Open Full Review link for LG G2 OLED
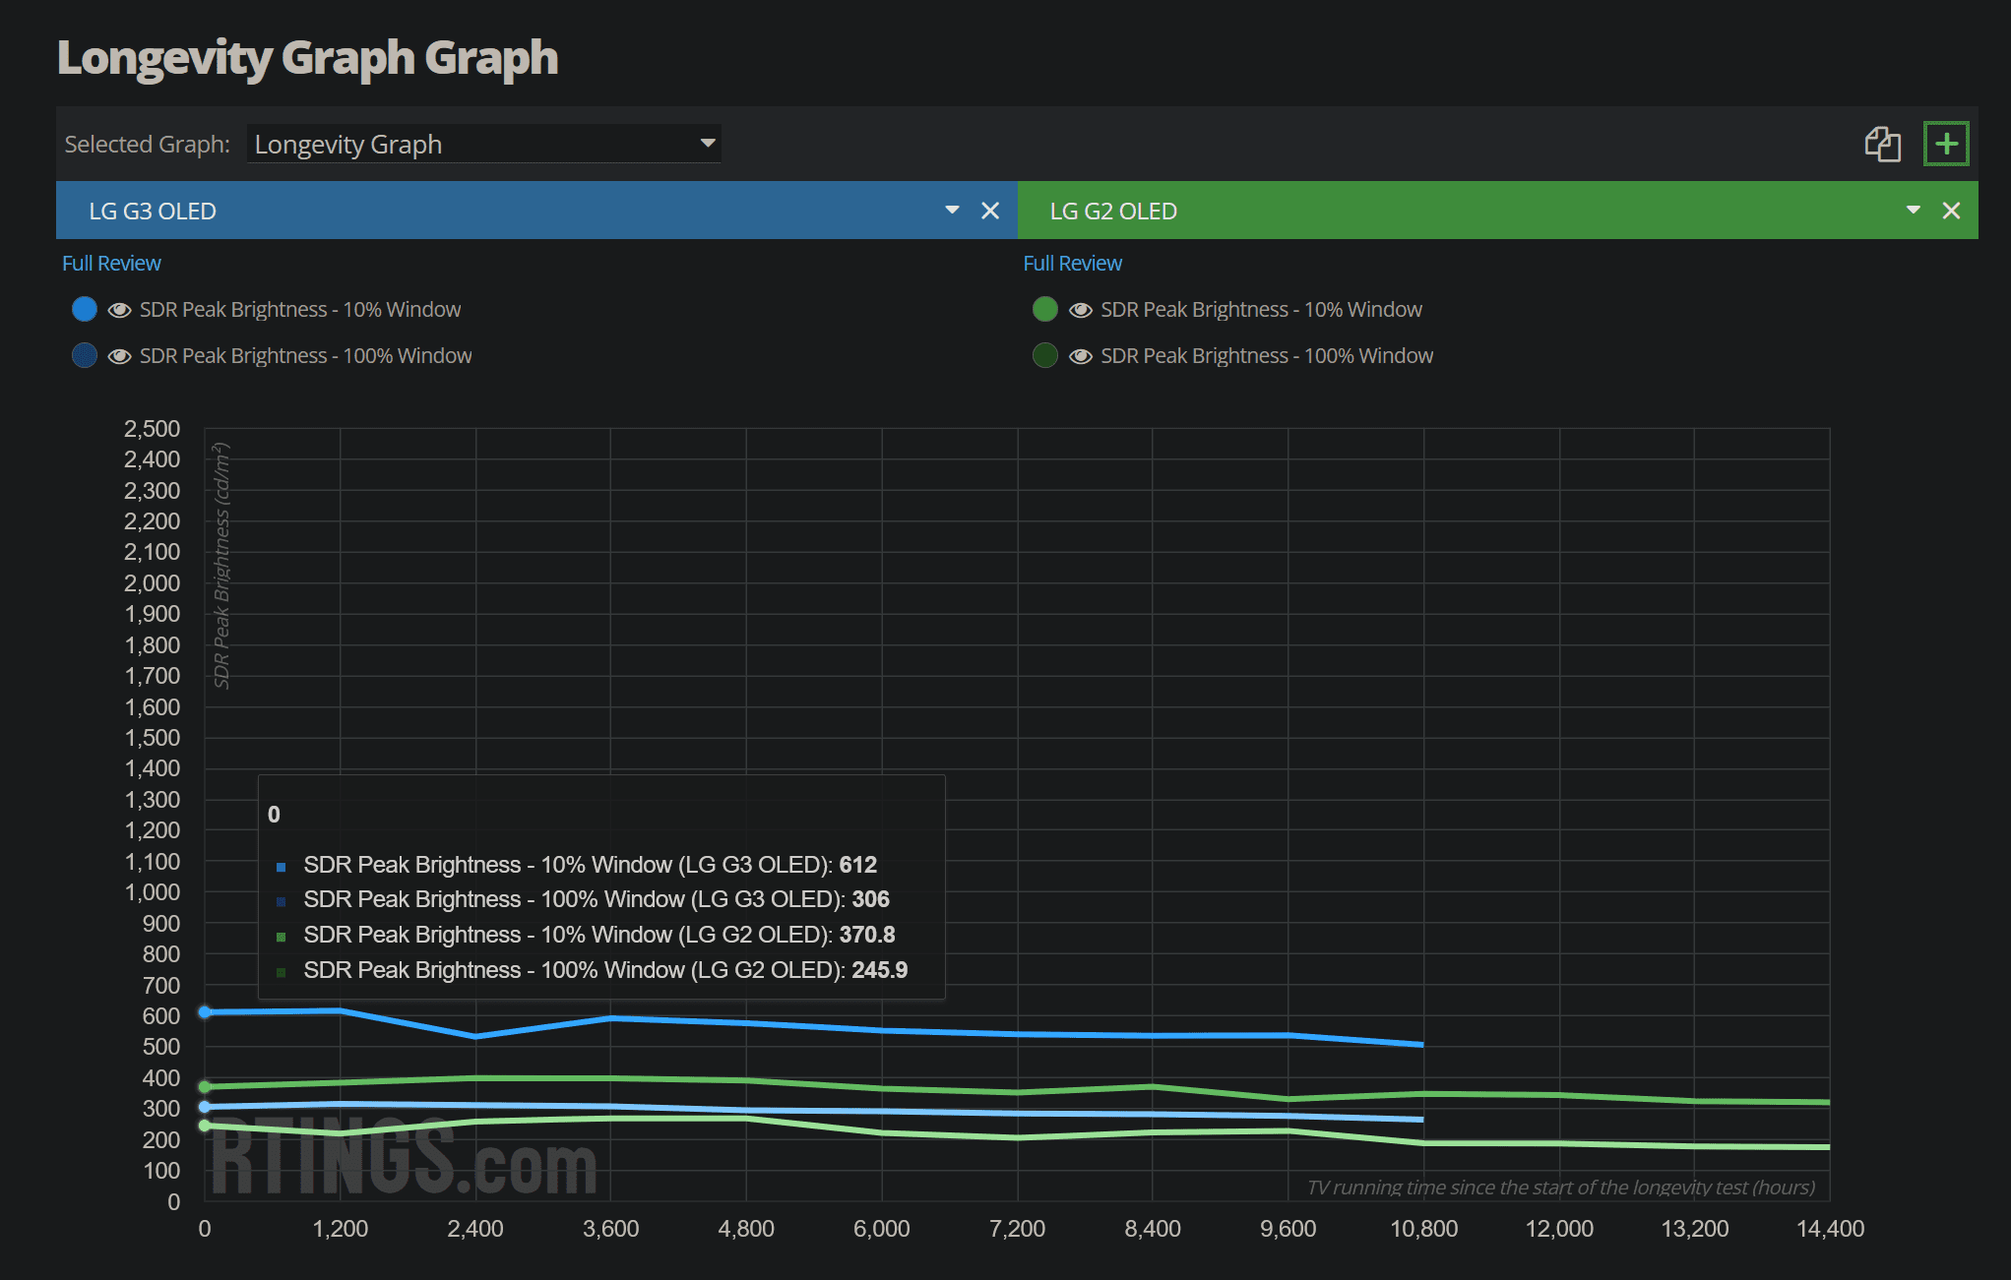Image resolution: width=2011 pixels, height=1280 pixels. (x=1072, y=264)
